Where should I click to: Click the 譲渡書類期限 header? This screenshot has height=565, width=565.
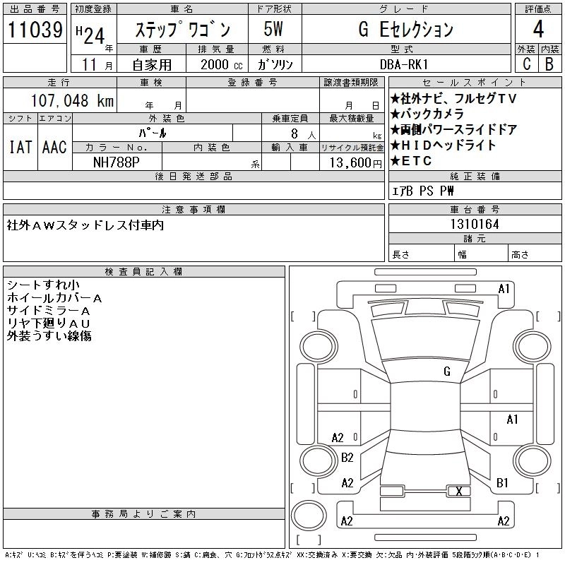click(351, 83)
